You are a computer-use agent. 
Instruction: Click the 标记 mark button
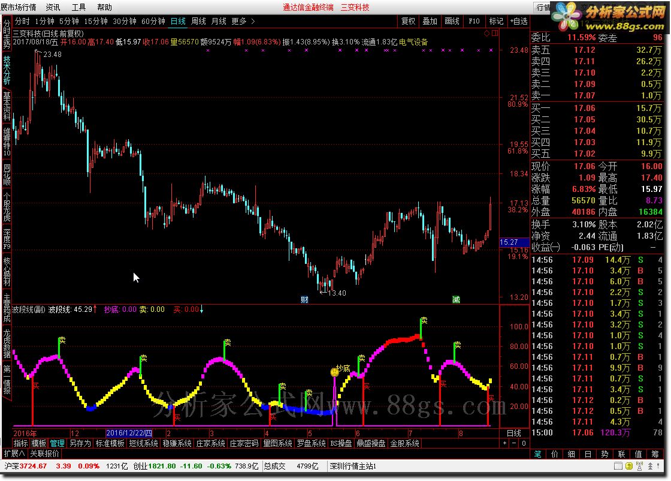click(497, 21)
